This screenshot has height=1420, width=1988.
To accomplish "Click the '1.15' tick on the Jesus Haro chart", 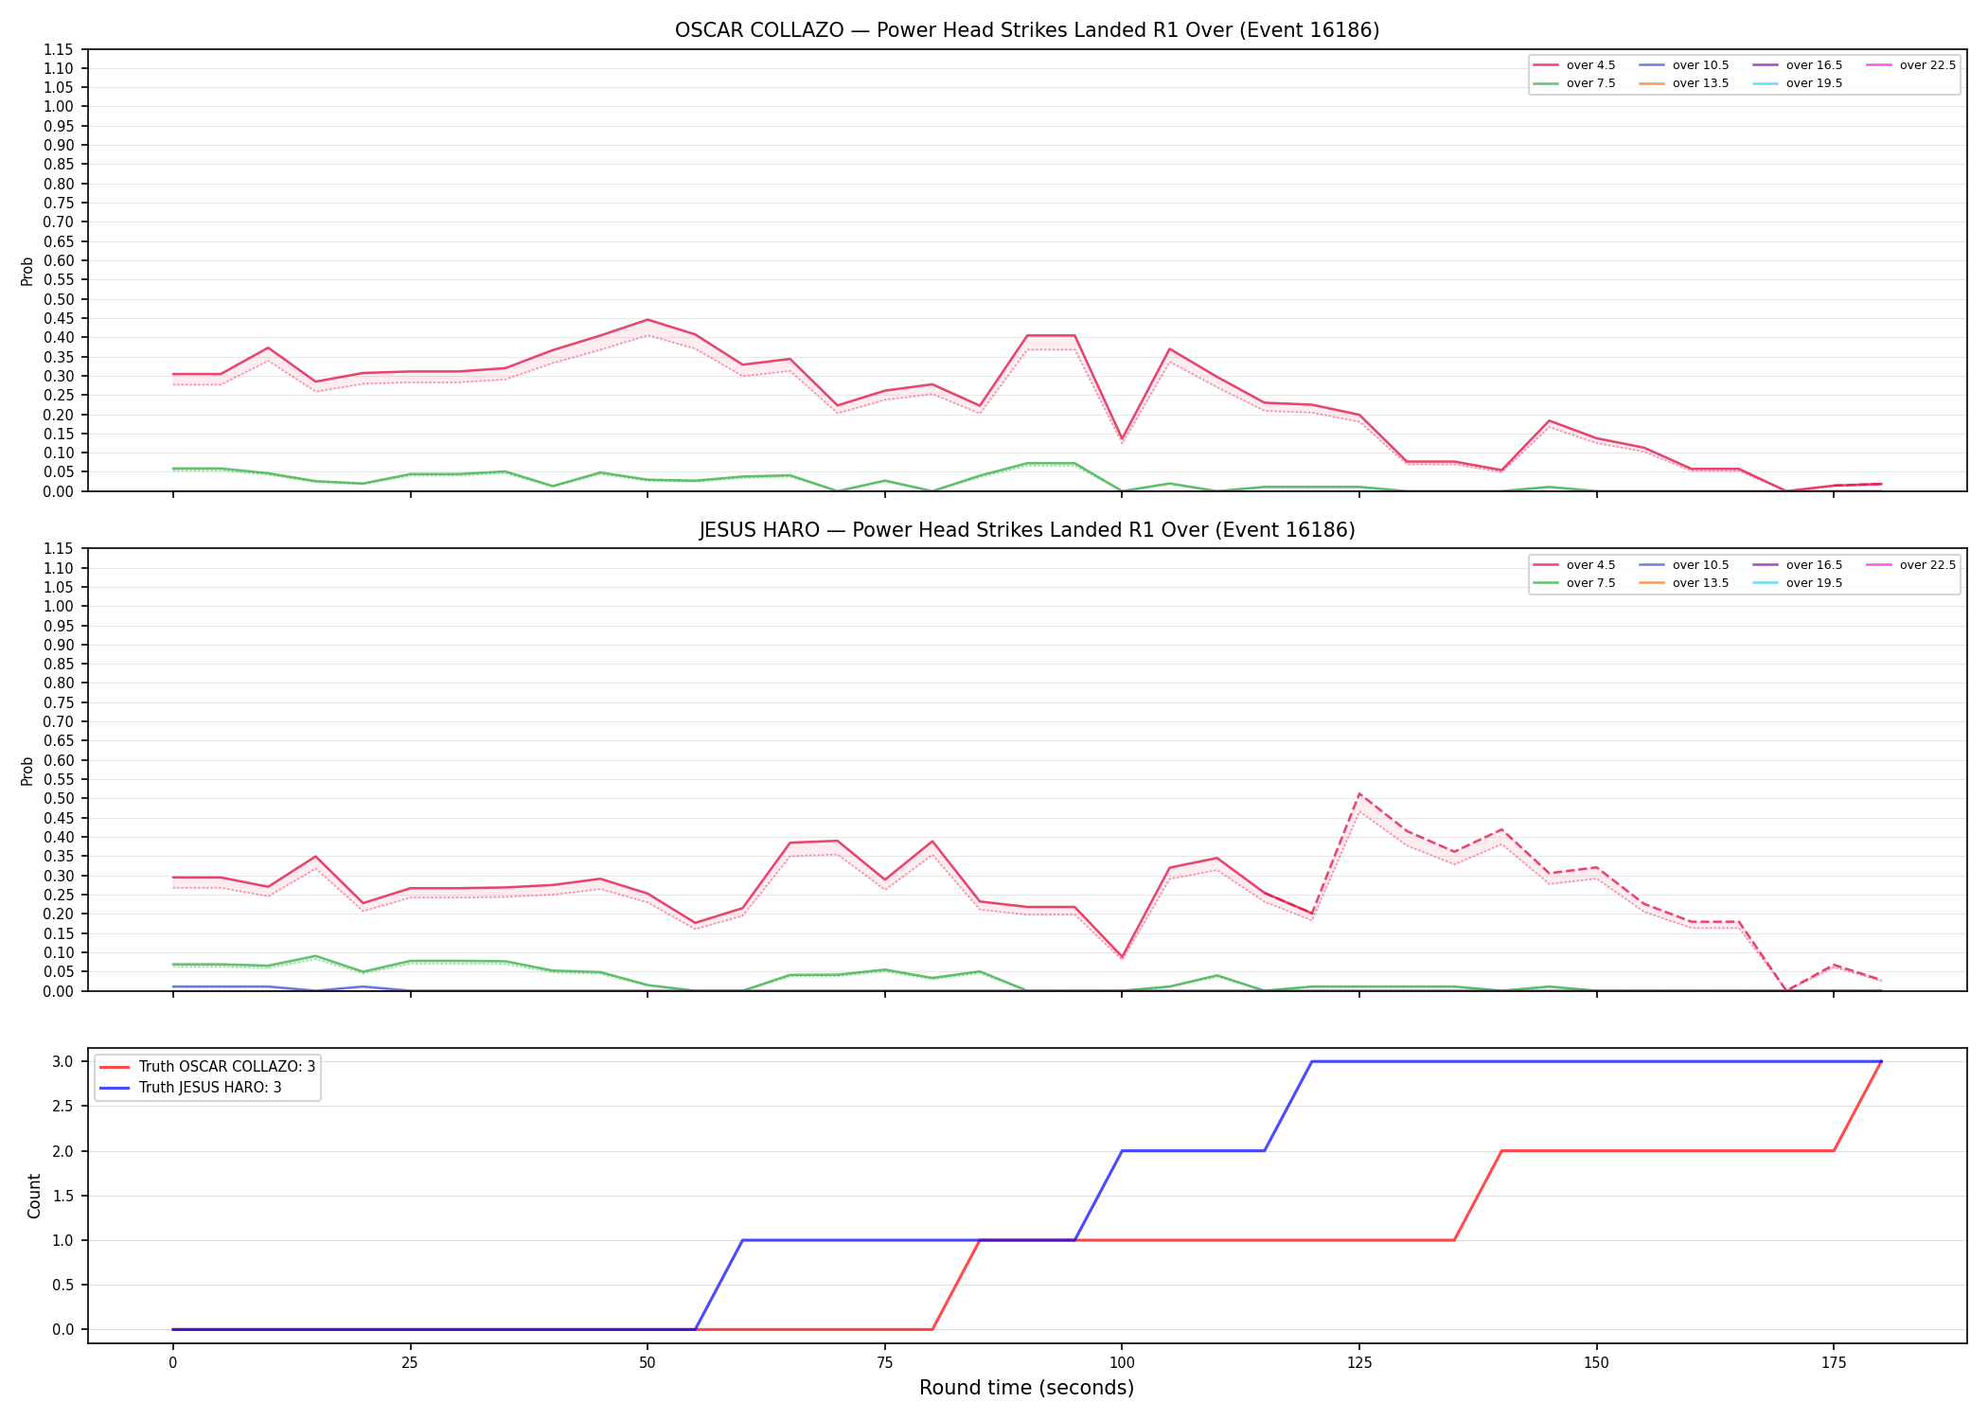I will point(59,549).
